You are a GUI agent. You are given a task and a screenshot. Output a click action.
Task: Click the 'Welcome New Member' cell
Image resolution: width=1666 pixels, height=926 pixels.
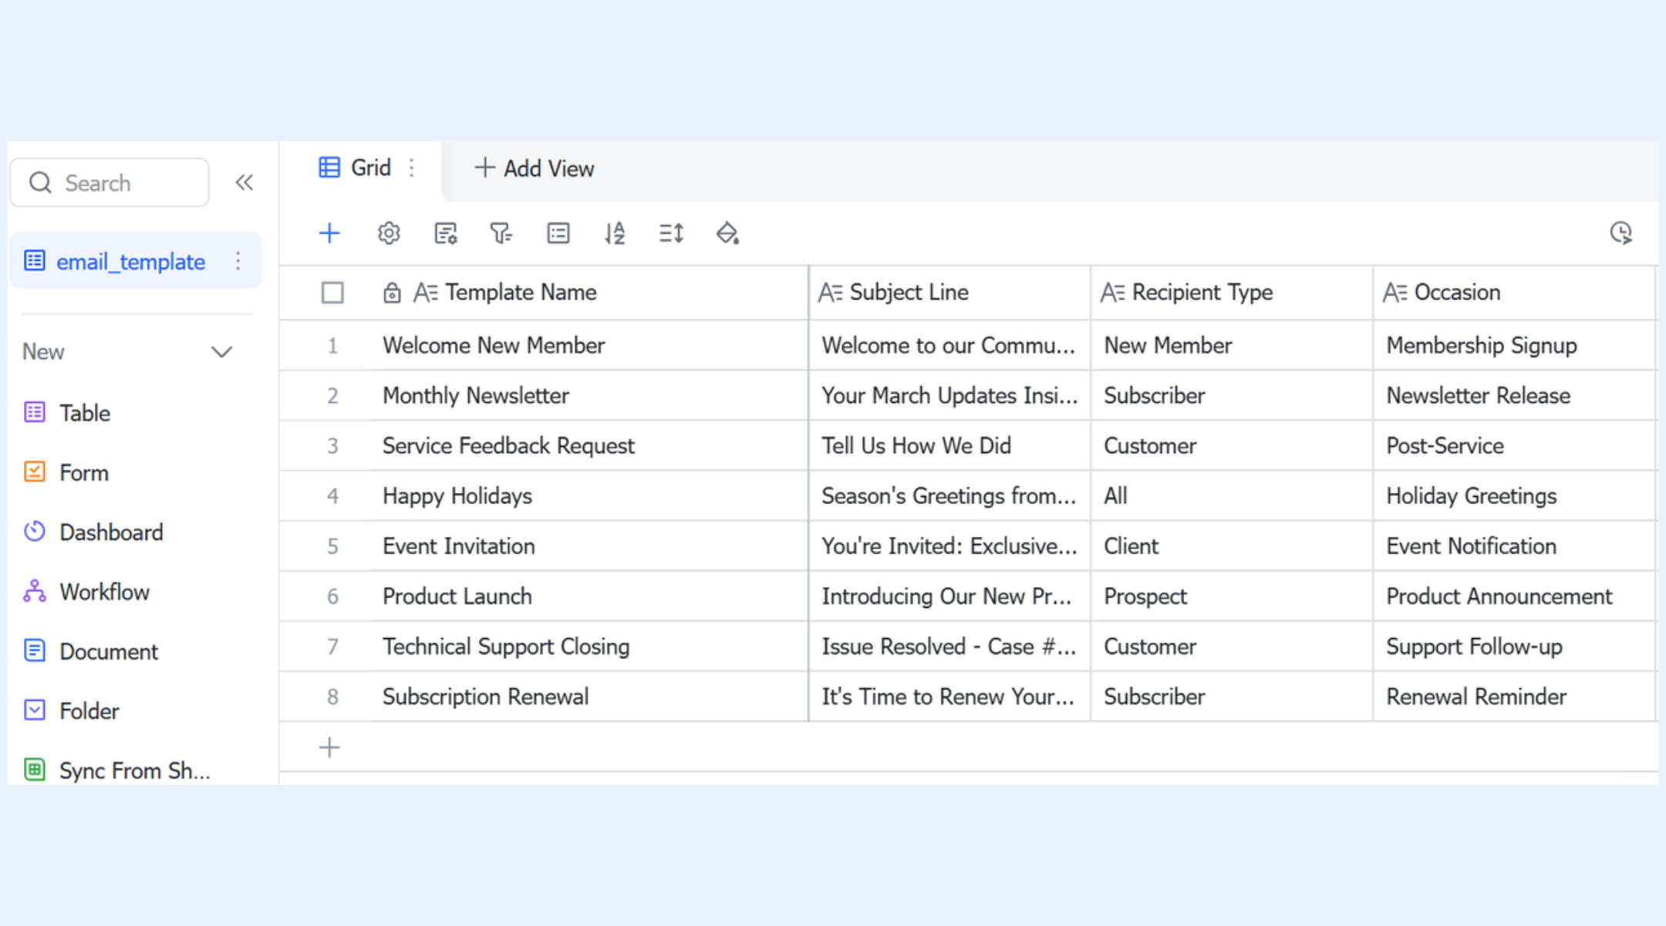pyautogui.click(x=589, y=345)
